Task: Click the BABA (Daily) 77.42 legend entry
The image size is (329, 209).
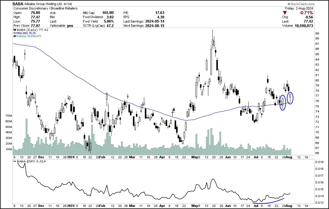Action: (x=31, y=30)
